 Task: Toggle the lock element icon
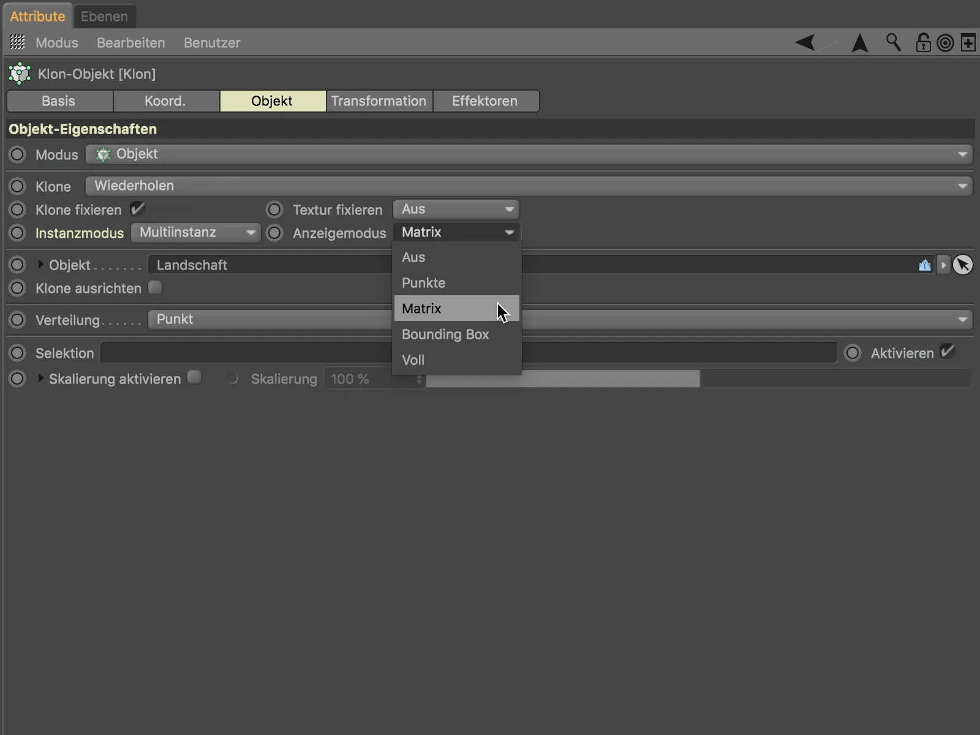coord(922,42)
